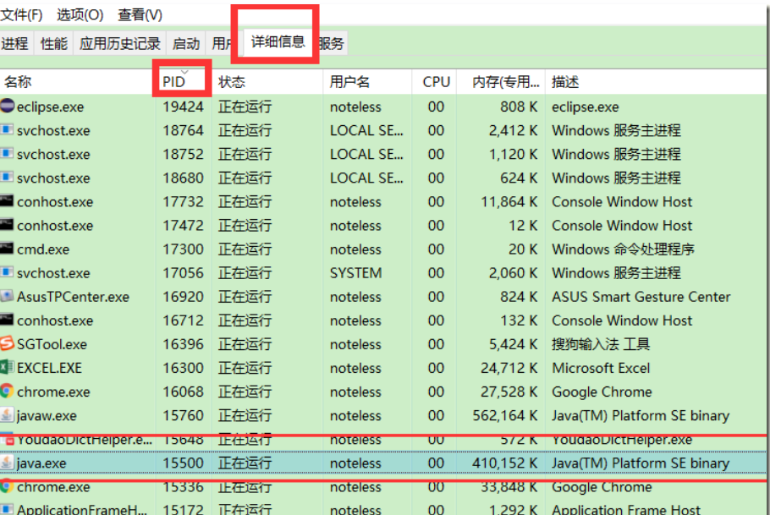Open the 文件 menu
Viewport: 770px width, 515px height.
(20, 14)
